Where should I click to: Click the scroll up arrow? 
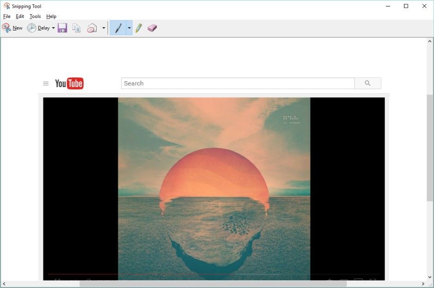(429, 41)
